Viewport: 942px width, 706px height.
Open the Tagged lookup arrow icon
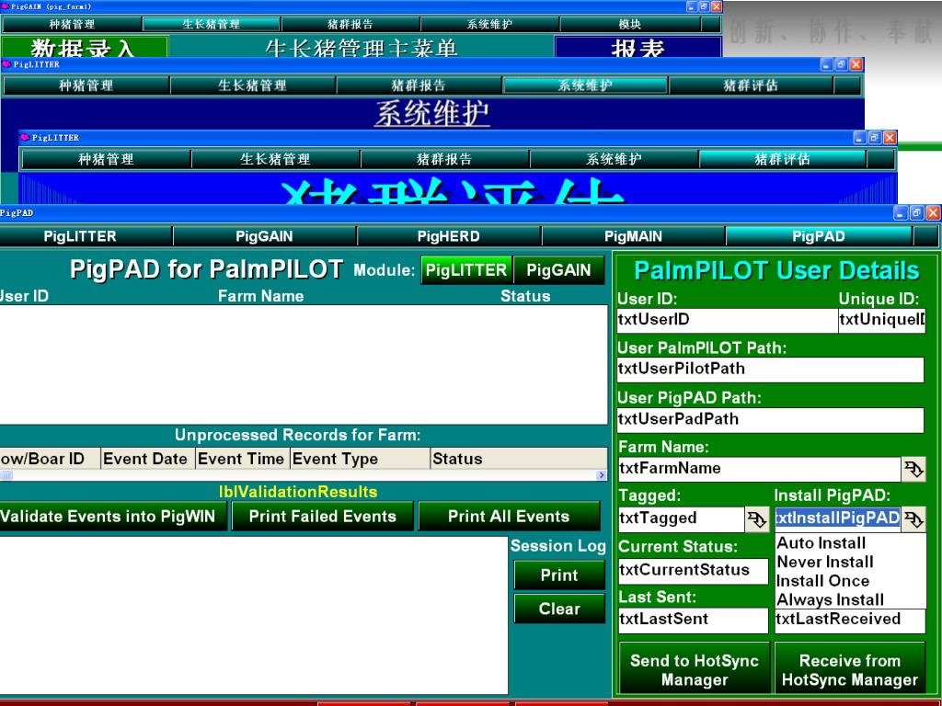coord(756,519)
